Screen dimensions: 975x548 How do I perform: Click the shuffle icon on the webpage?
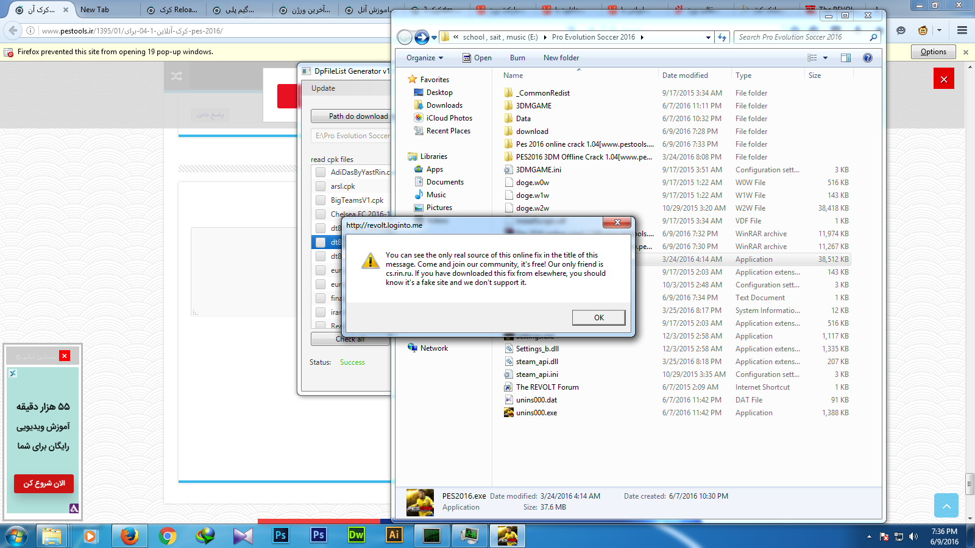tap(177, 76)
